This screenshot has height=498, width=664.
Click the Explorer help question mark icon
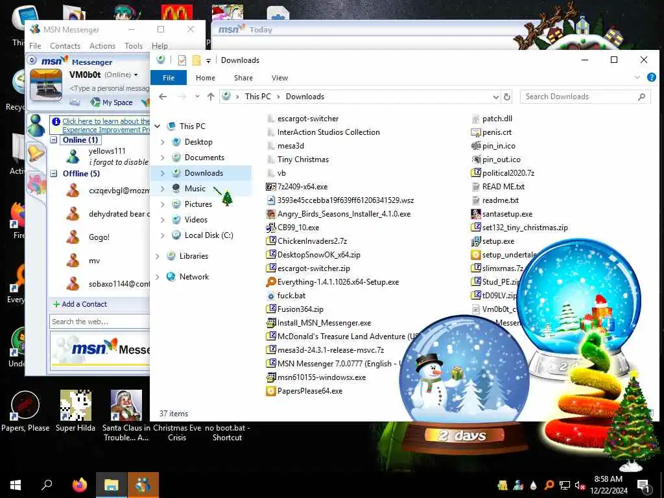pos(651,78)
